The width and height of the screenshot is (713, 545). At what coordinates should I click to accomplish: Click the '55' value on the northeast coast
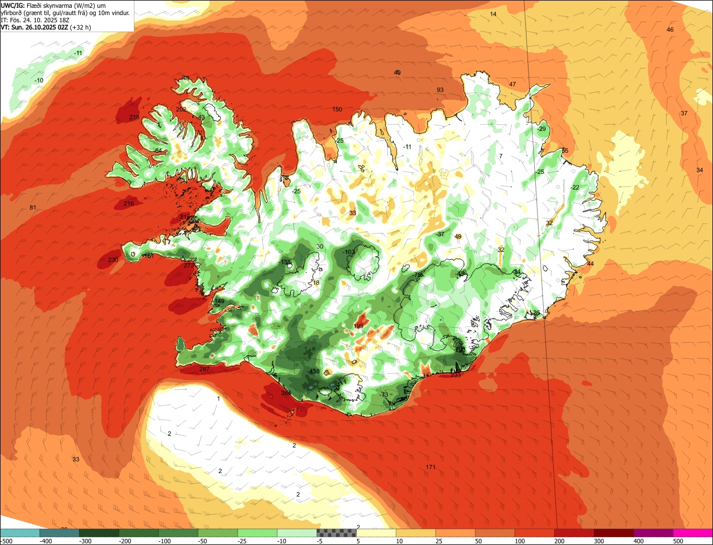tap(565, 150)
